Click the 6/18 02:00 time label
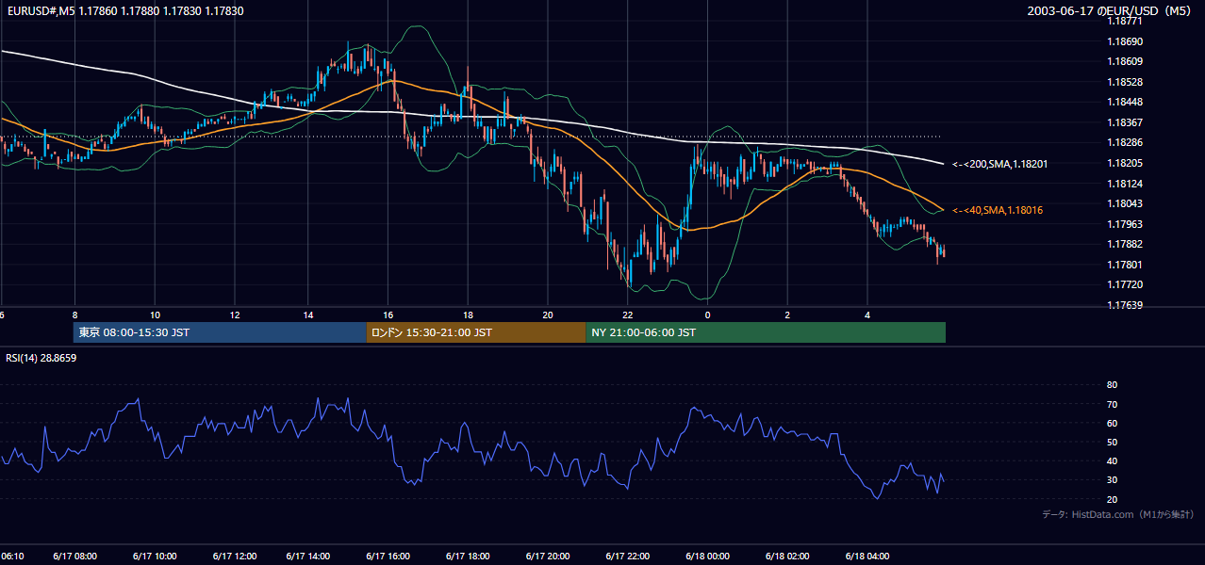Image resolution: width=1205 pixels, height=565 pixels. coord(786,556)
